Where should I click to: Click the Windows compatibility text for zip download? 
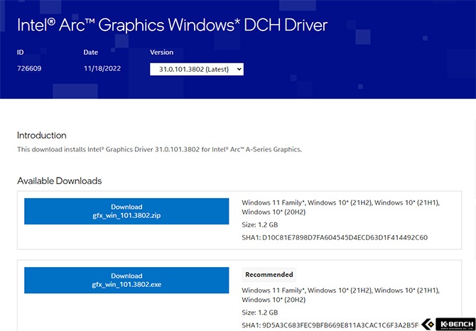pyautogui.click(x=340, y=207)
